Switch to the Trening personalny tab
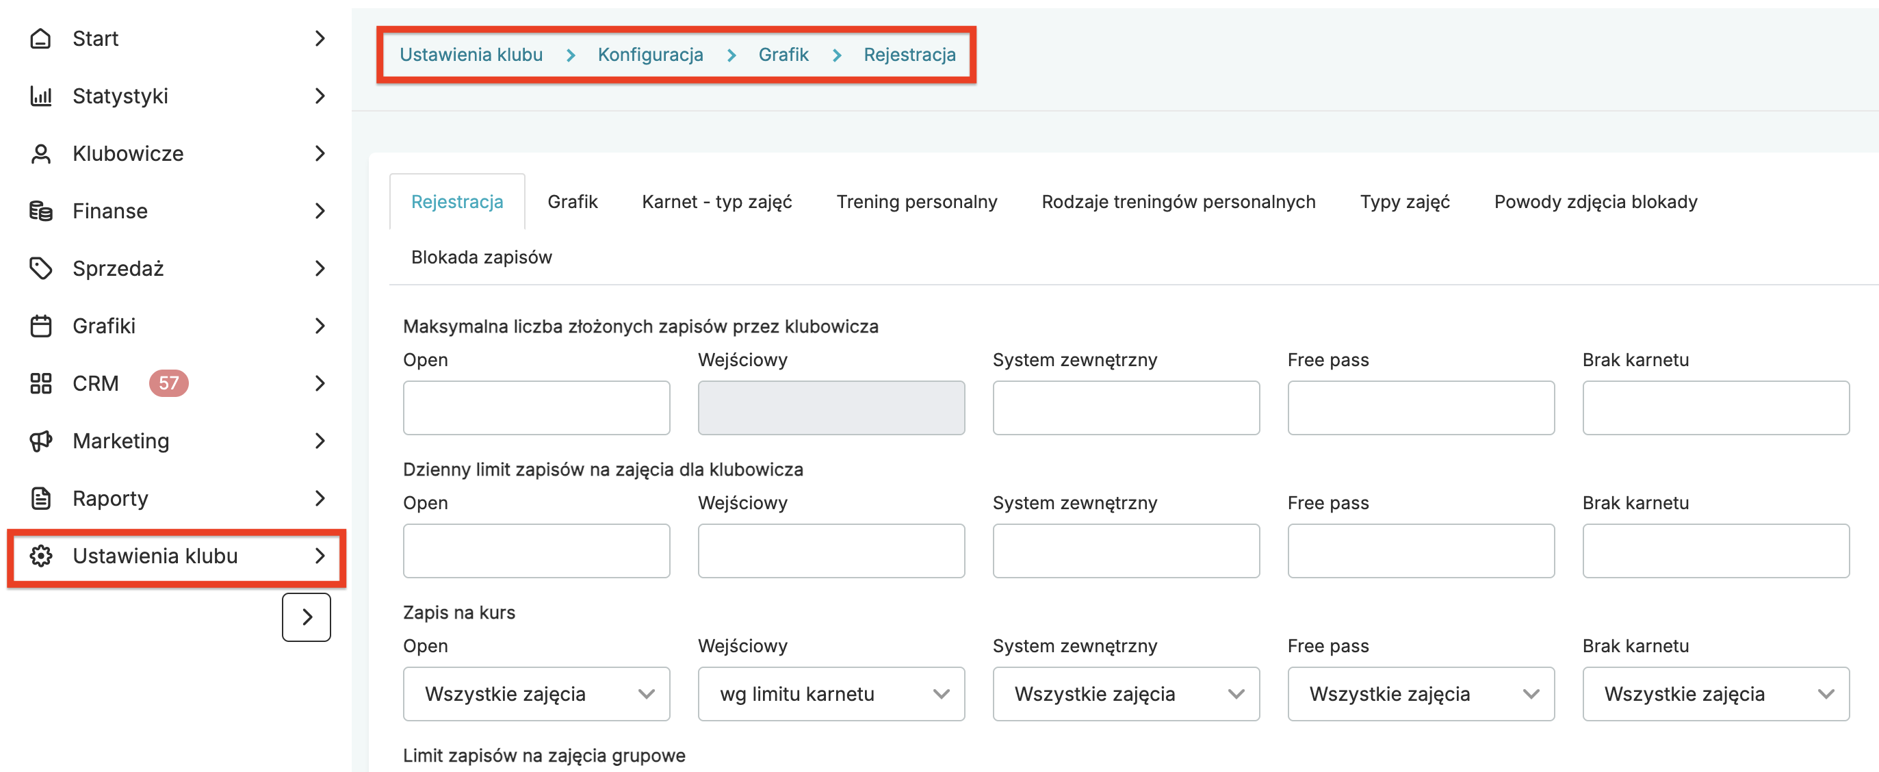The image size is (1879, 772). point(916,202)
